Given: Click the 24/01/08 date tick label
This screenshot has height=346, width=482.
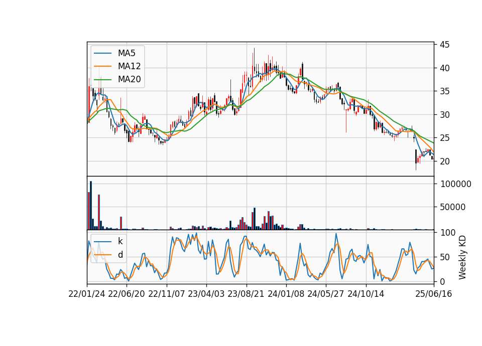Looking at the screenshot, I should pos(286,294).
